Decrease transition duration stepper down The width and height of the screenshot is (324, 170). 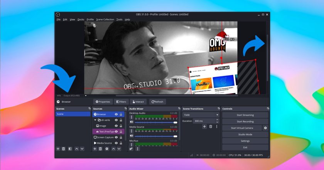pyautogui.click(x=217, y=122)
